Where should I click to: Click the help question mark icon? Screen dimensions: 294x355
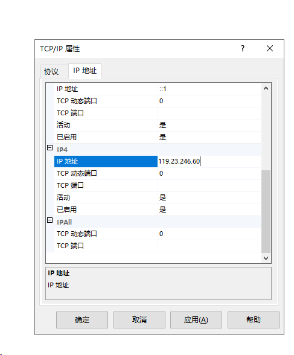pos(243,48)
